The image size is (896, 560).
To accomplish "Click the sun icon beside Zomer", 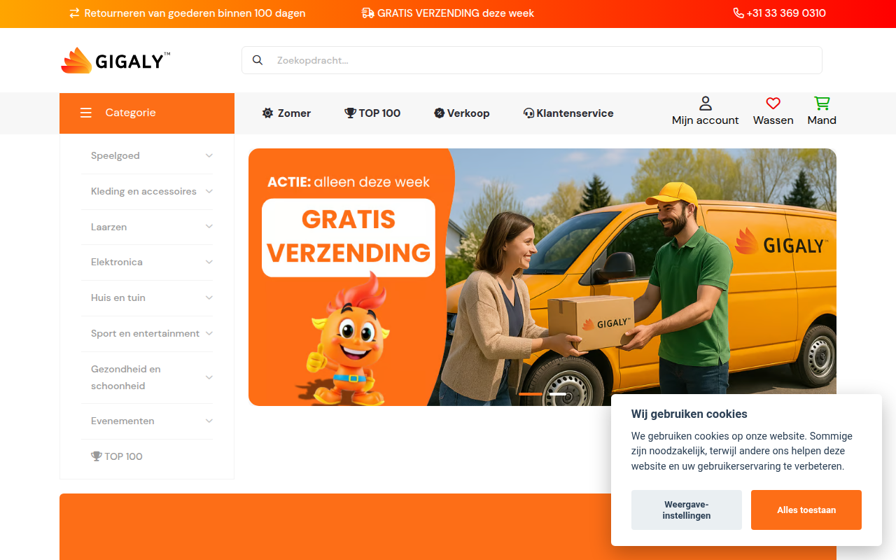I will click(x=267, y=113).
